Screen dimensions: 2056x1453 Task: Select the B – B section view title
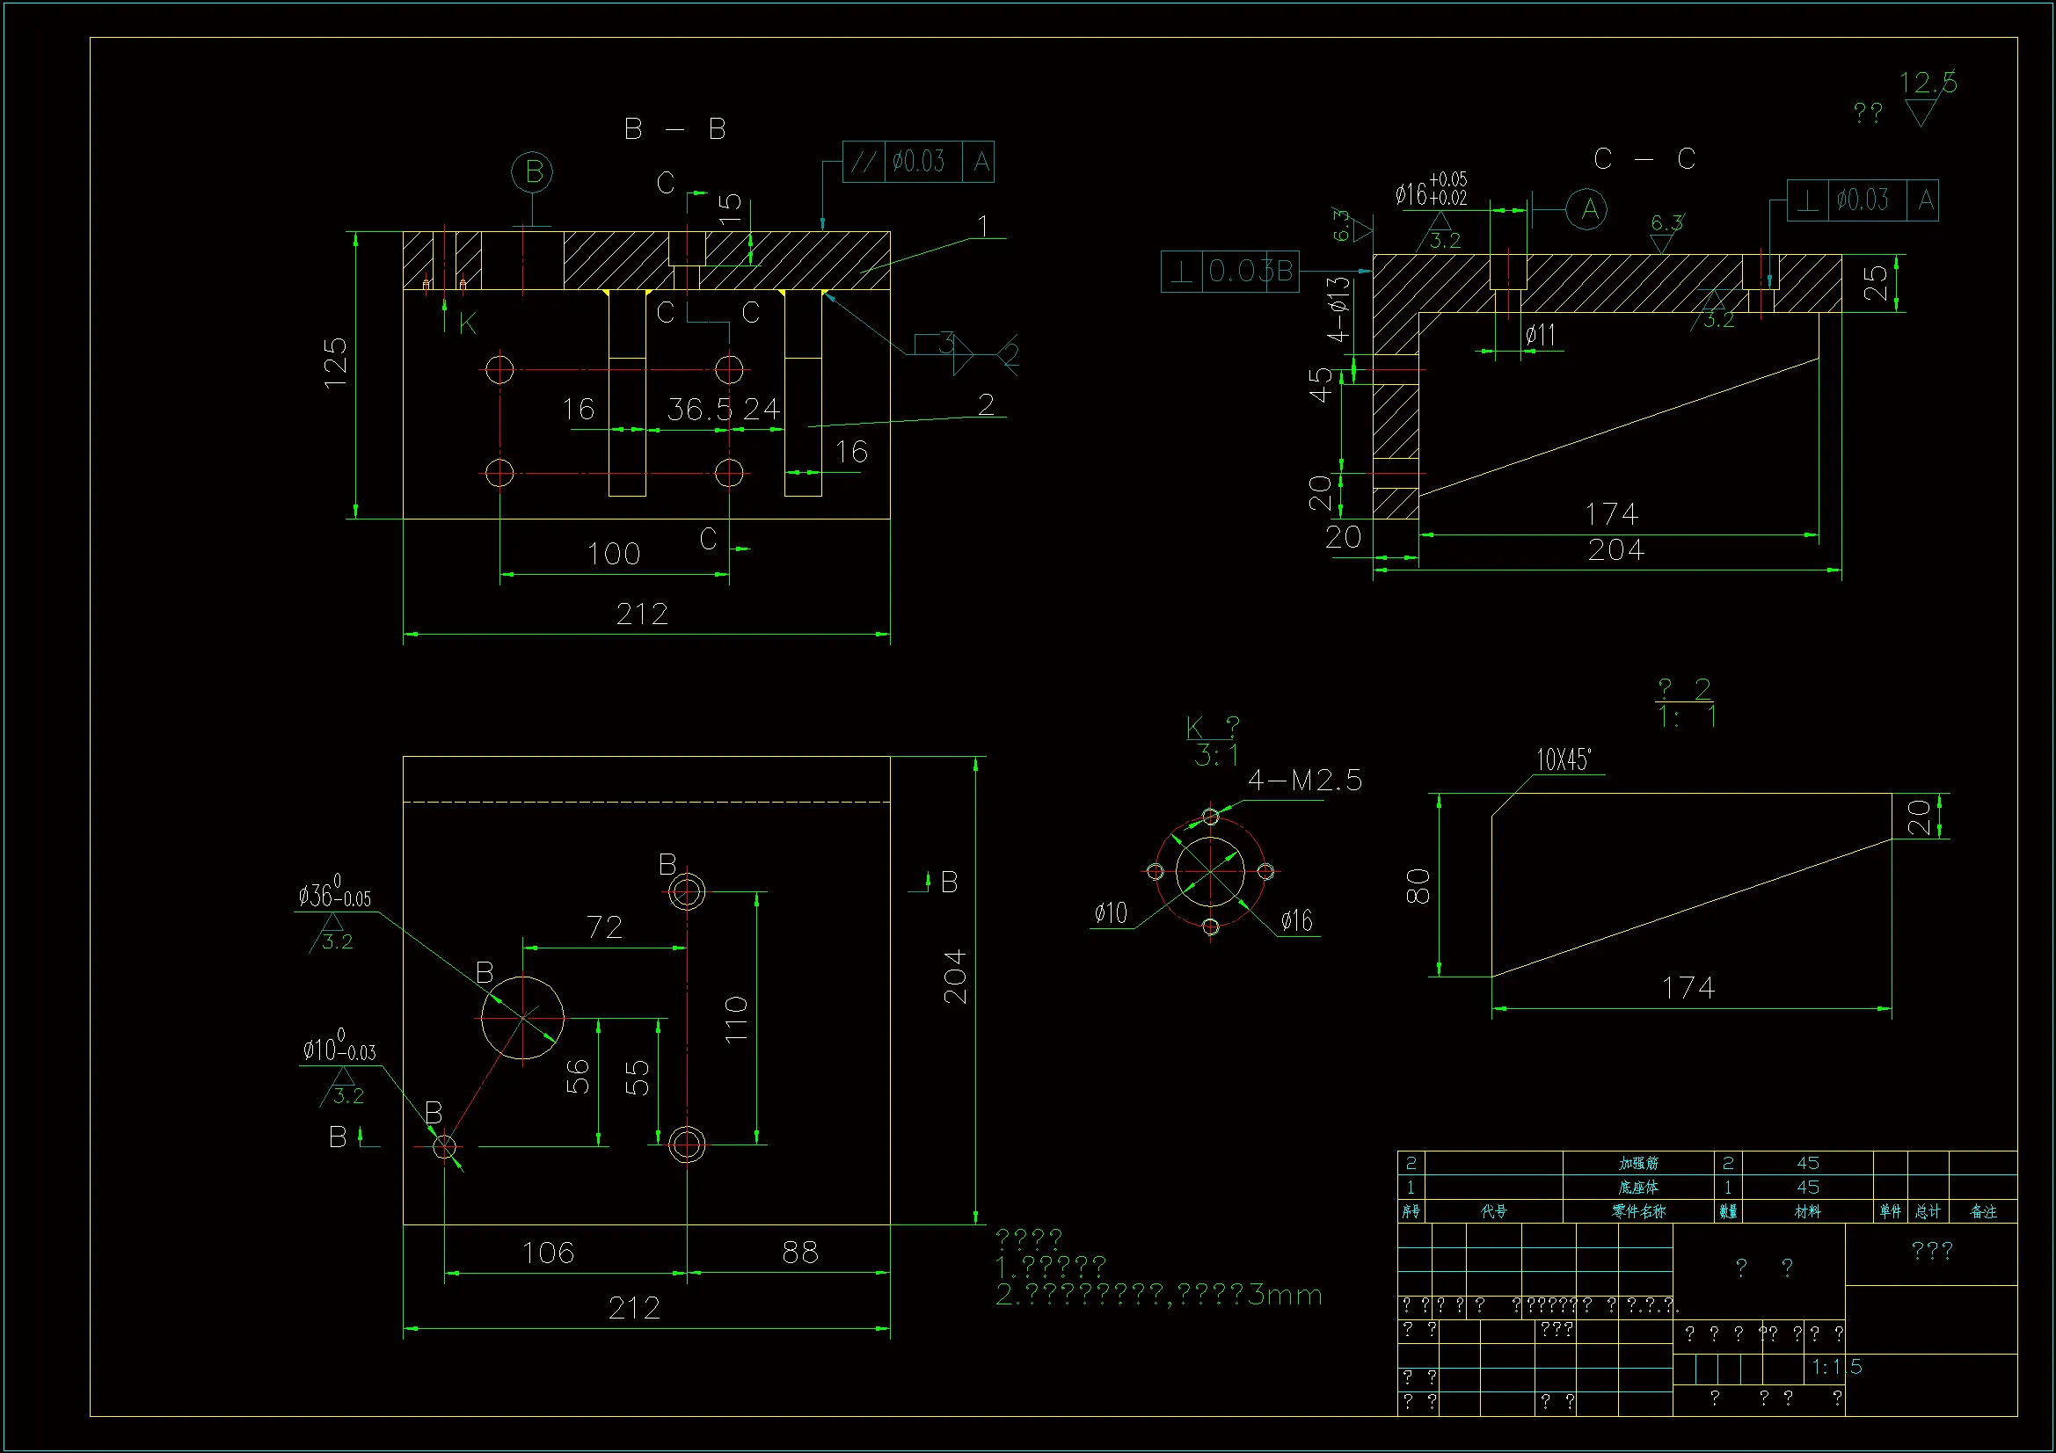(674, 130)
